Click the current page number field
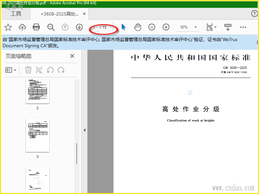This screenshot has height=194, width=259. pyautogui.click(x=94, y=27)
